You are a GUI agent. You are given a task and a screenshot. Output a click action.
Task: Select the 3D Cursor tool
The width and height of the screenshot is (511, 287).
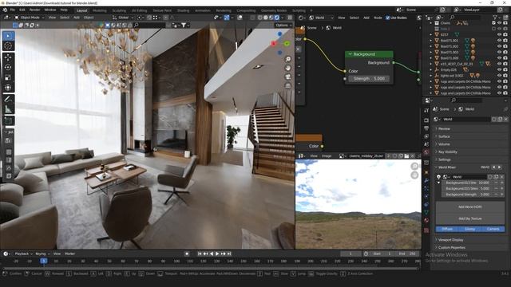click(x=8, y=46)
